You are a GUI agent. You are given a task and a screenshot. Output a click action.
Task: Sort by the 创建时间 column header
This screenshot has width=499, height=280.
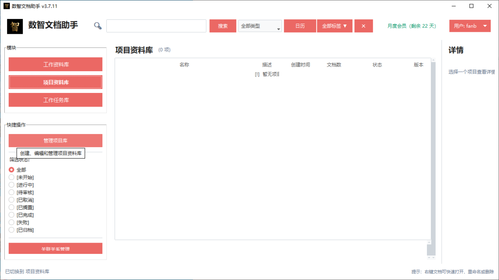tap(301, 65)
